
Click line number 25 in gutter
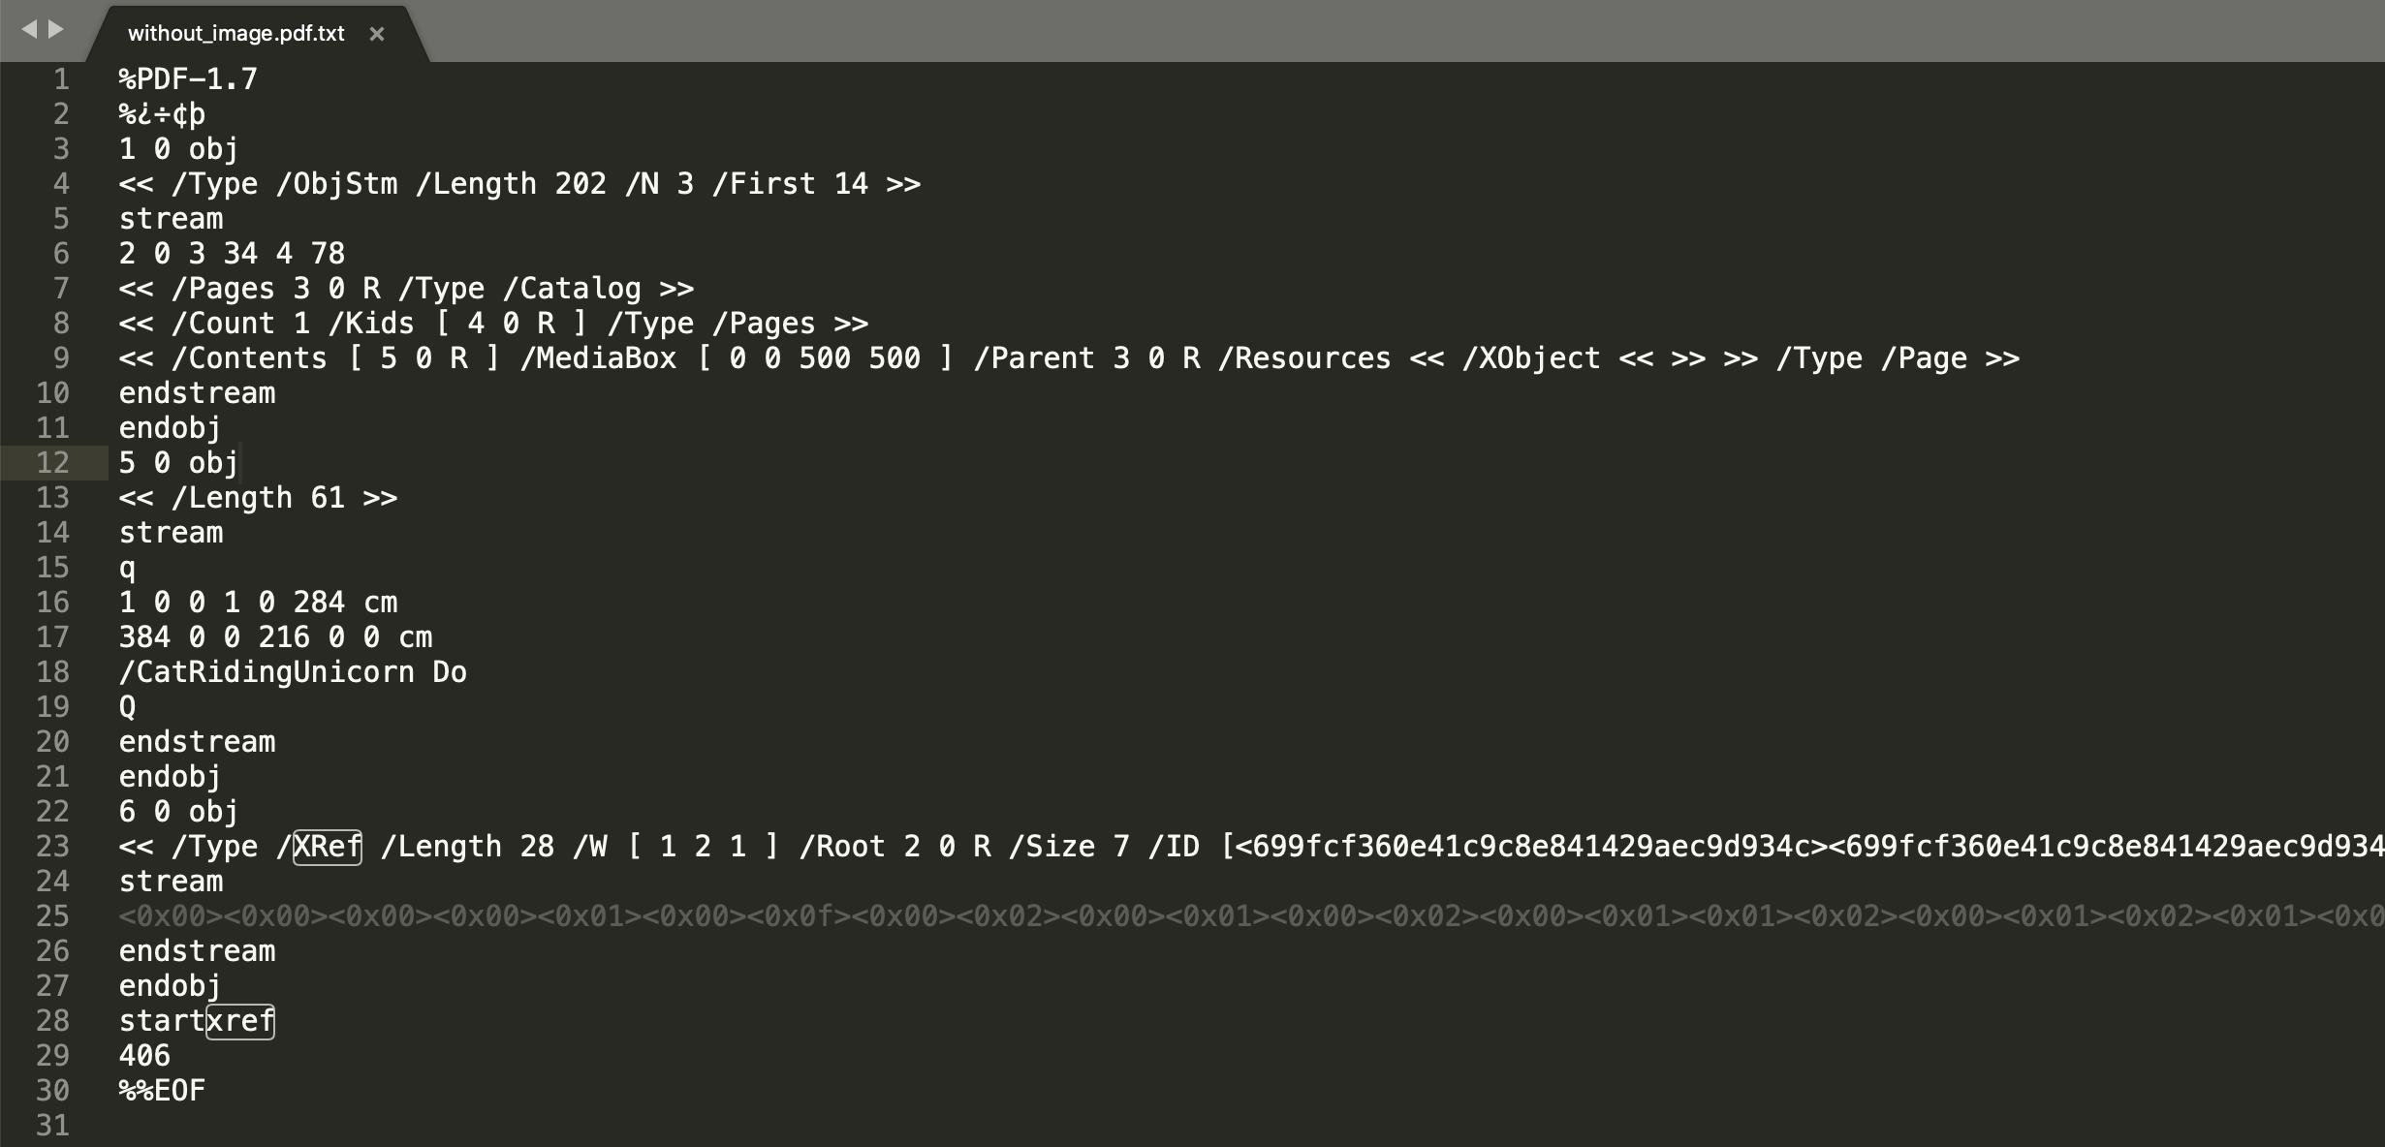[x=52, y=916]
